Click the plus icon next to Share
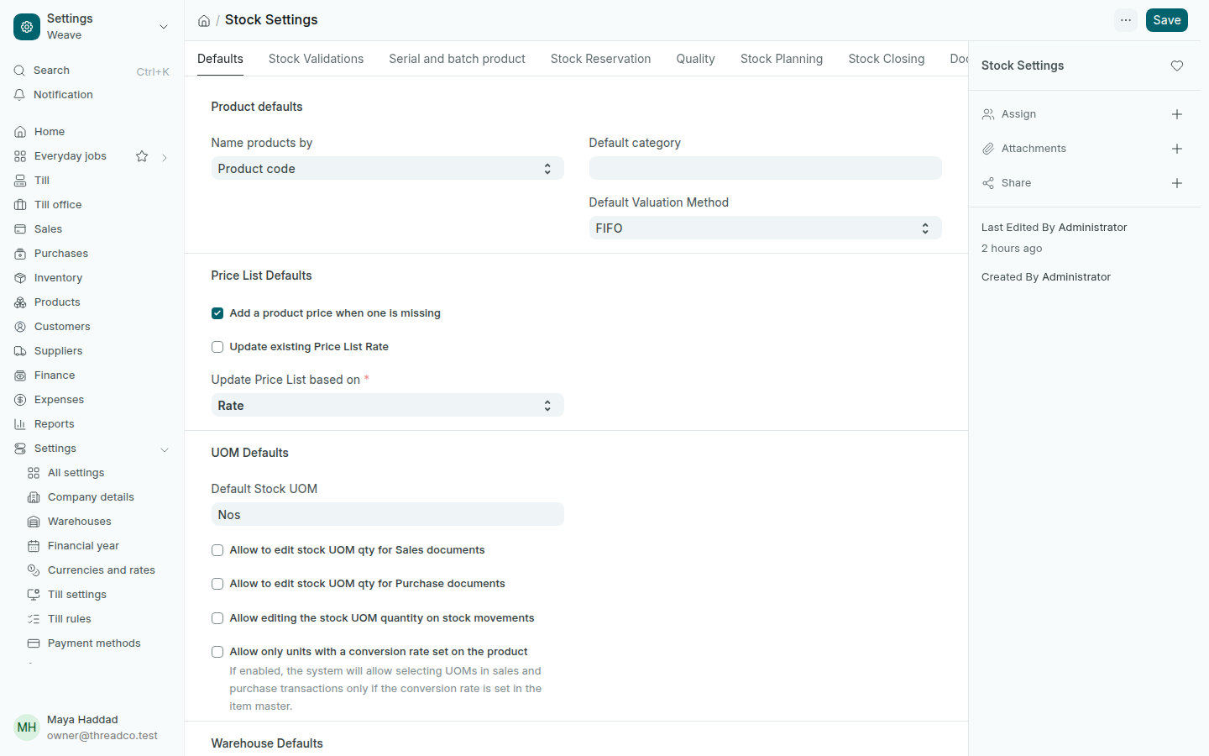This screenshot has width=1209, height=756. (1177, 183)
